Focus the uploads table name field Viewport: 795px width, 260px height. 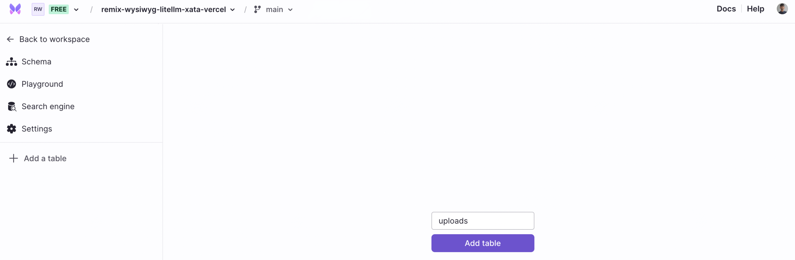tap(482, 220)
